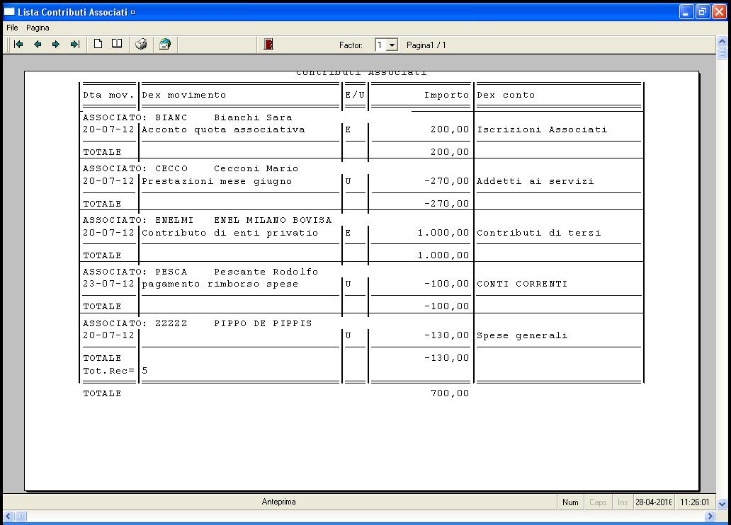
Task: Click '1.000,00' on the Contributo di enti row
Action: pyautogui.click(x=443, y=233)
